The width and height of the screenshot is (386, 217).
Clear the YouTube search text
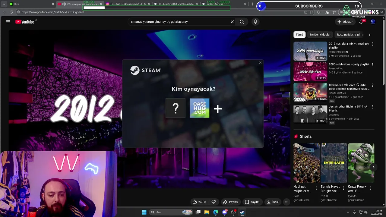point(232,22)
